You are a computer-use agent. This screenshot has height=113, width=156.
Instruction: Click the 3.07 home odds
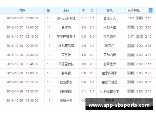click(x=131, y=18)
